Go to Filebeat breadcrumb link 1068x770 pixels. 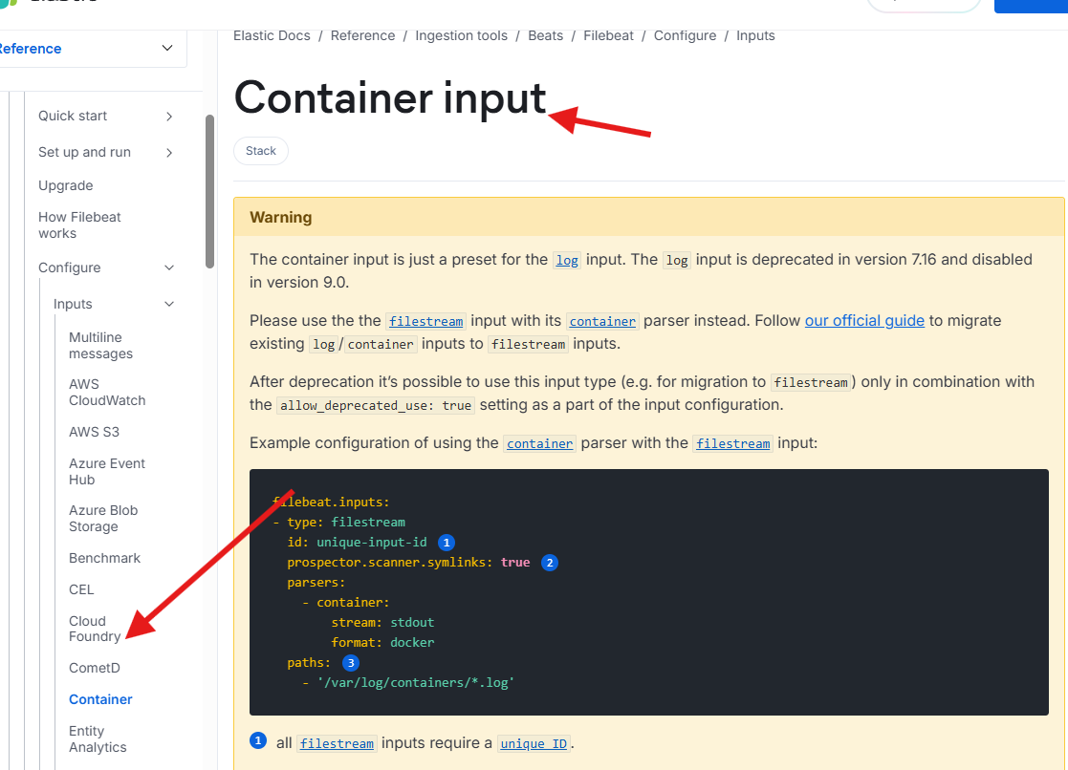(608, 35)
